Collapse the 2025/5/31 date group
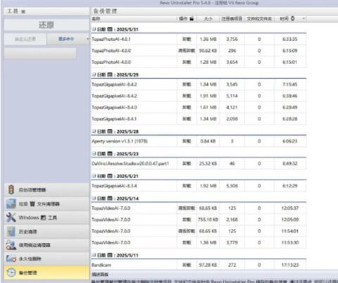The image size is (338, 283). tap(94, 29)
